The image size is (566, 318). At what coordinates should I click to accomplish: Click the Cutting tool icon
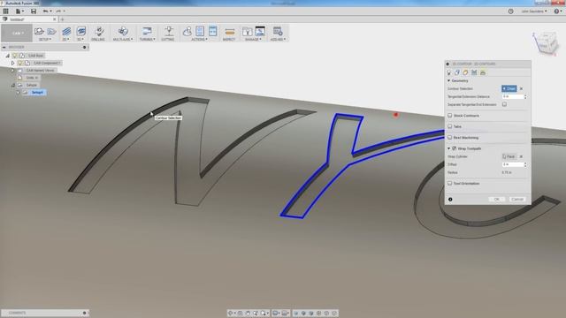[169, 31]
